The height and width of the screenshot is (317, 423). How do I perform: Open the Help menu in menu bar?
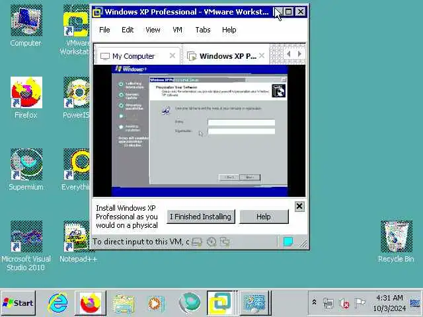coord(229,30)
